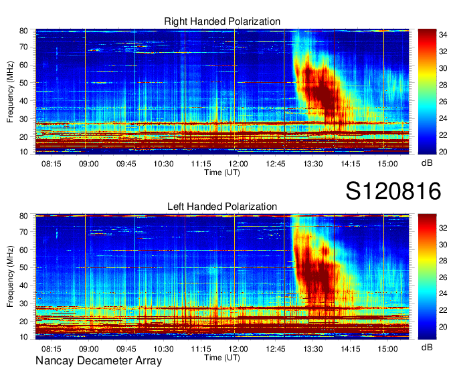Click the 70 MHz tick on the Left Handed plot
This screenshot has height=369, width=455.
click(23, 232)
